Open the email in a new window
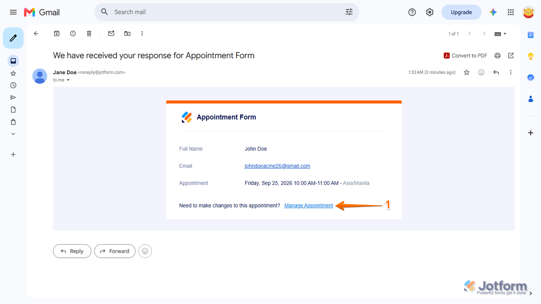Viewport: 541px width, 304px height. (x=511, y=56)
